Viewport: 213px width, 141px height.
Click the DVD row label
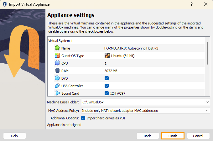pyautogui.click(x=65, y=78)
